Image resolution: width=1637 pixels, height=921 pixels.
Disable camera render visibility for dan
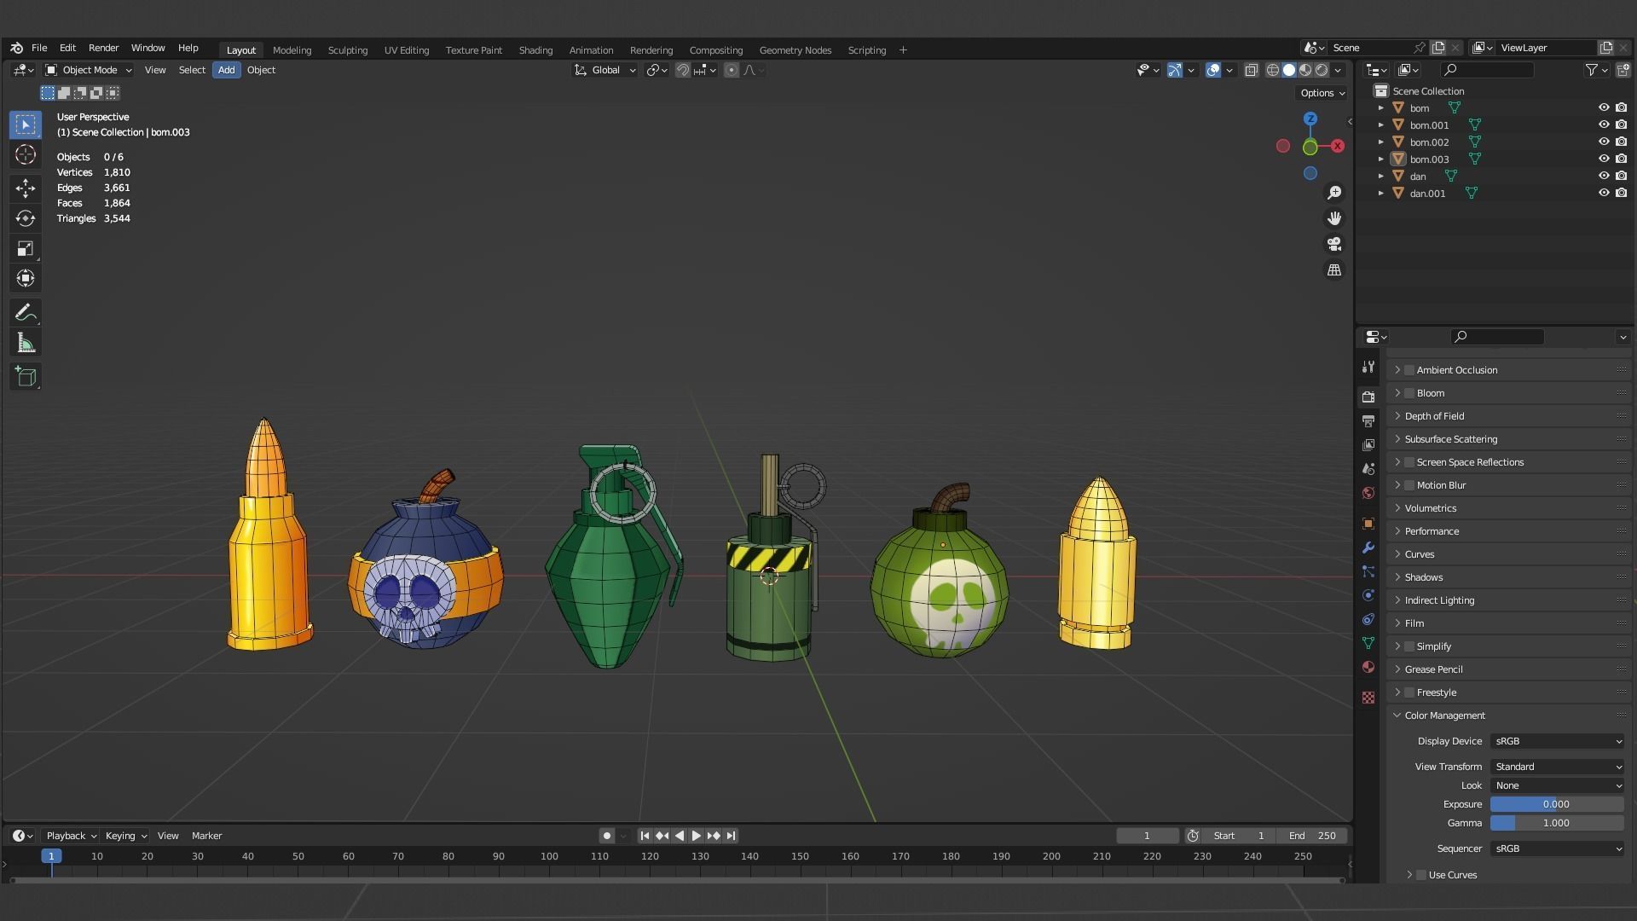click(x=1621, y=176)
